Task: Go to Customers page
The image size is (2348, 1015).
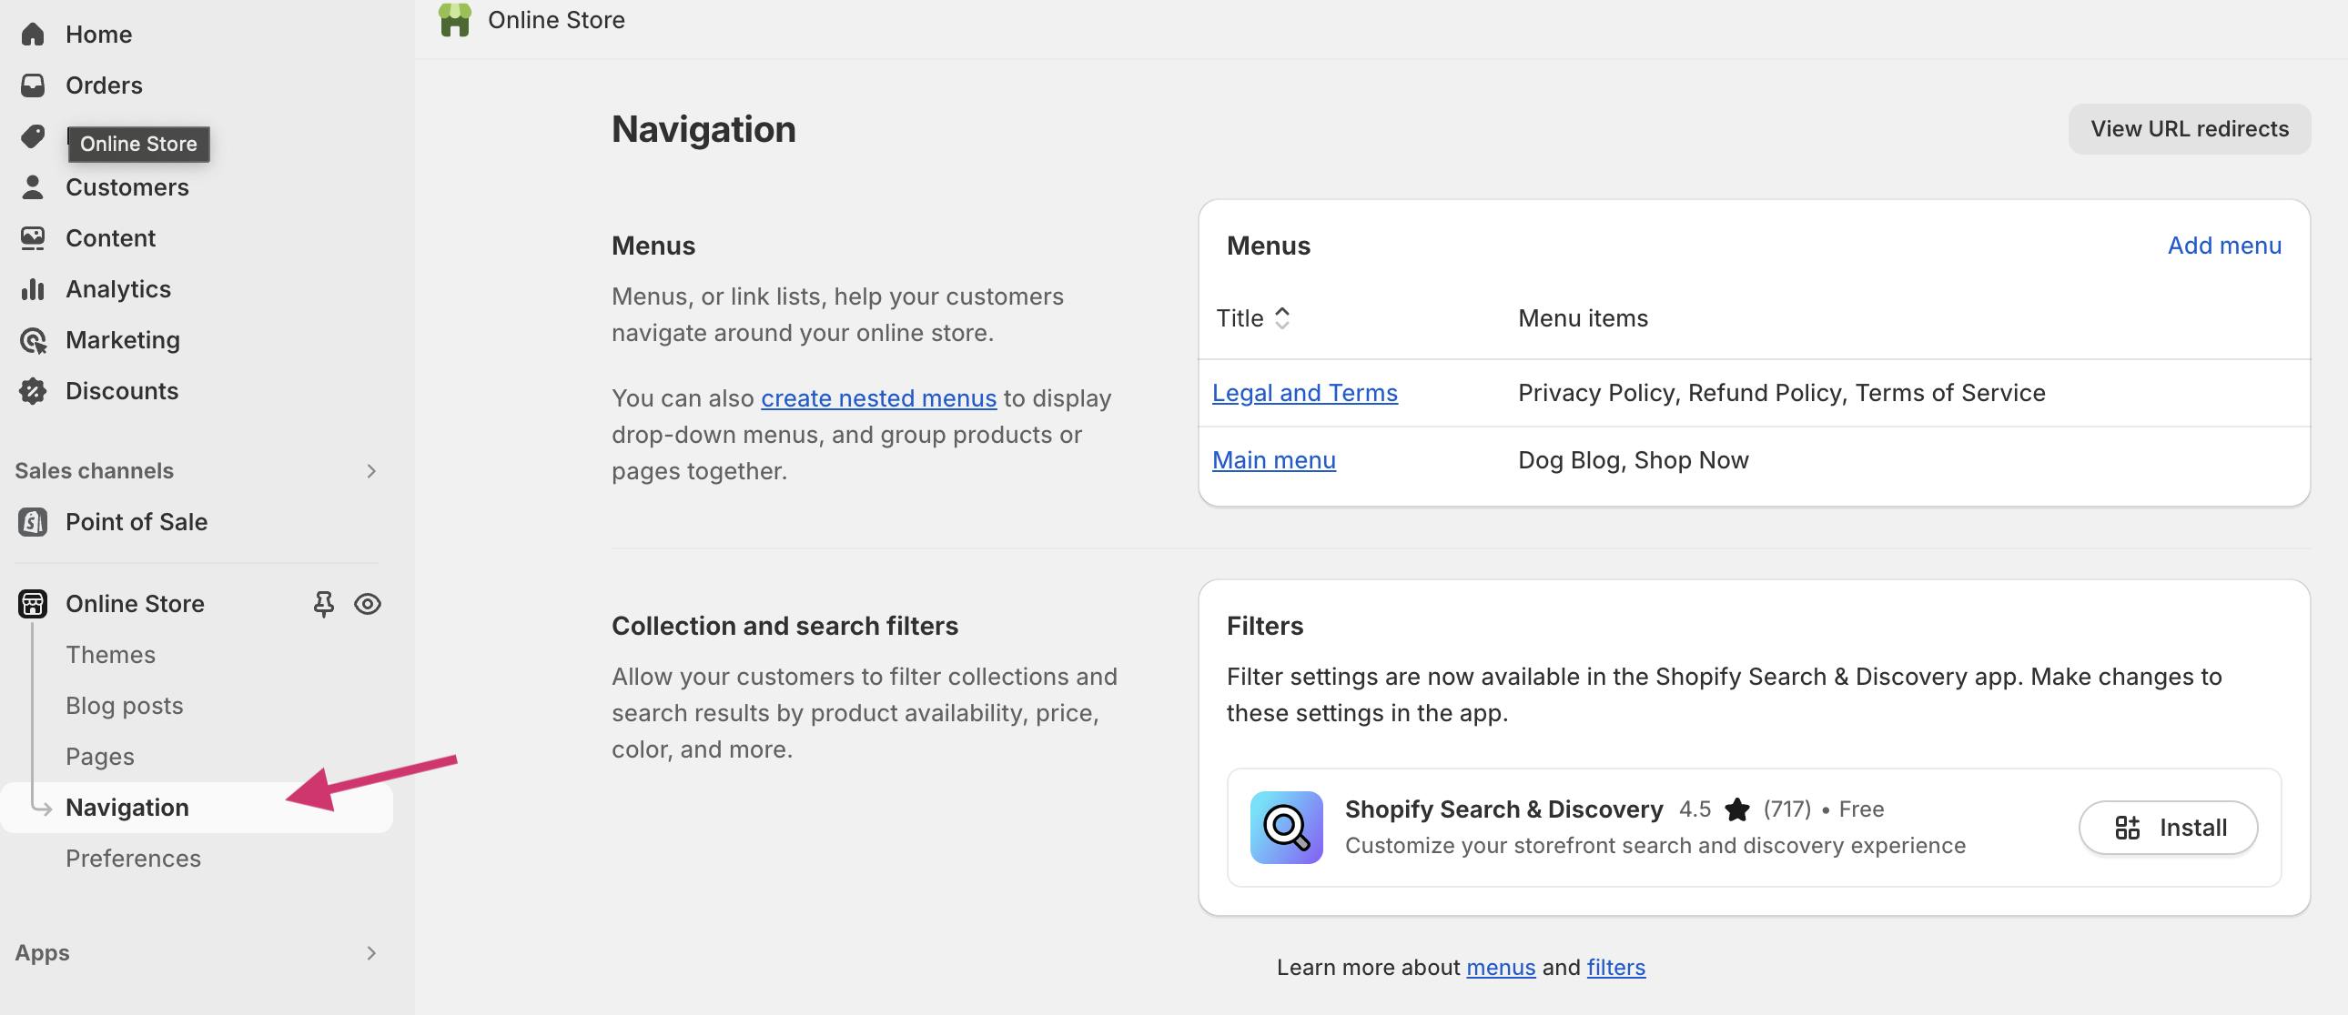Action: (127, 187)
